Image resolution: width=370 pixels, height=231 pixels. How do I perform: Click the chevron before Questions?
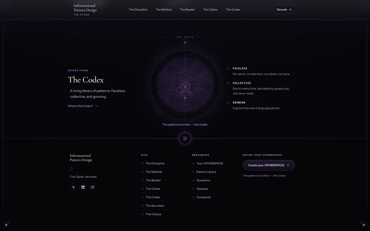click(x=193, y=180)
